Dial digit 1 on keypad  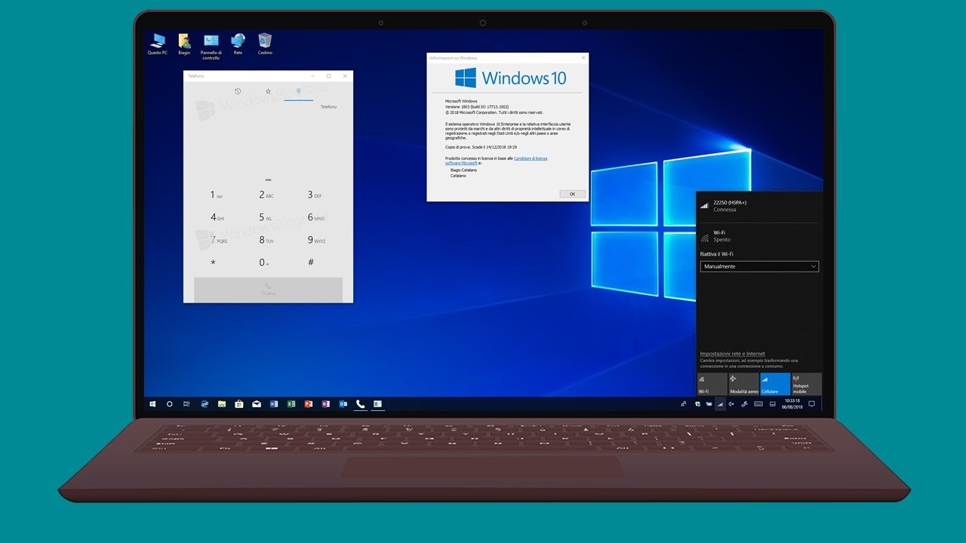(216, 195)
